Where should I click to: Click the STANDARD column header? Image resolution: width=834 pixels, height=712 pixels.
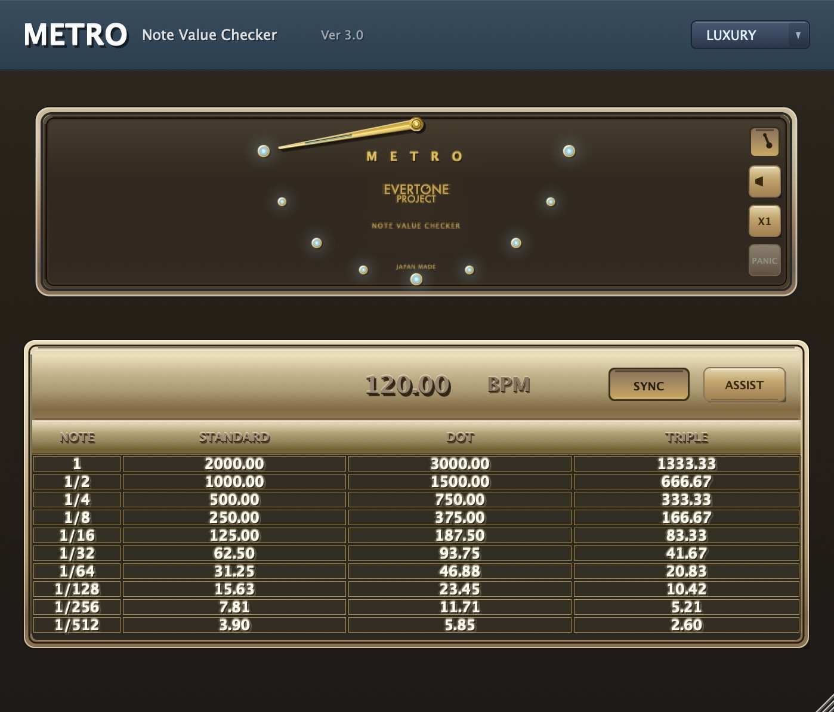(235, 437)
